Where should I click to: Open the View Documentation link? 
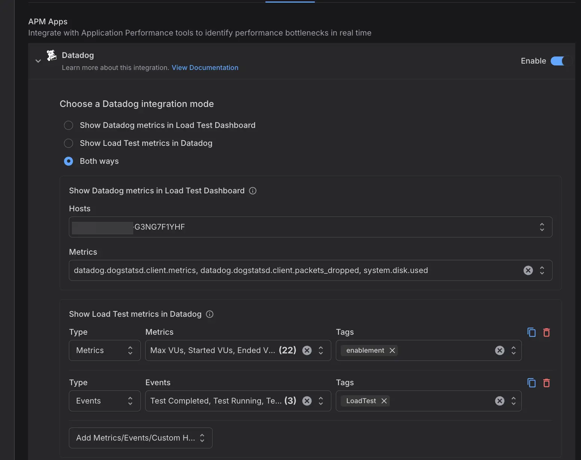click(205, 68)
